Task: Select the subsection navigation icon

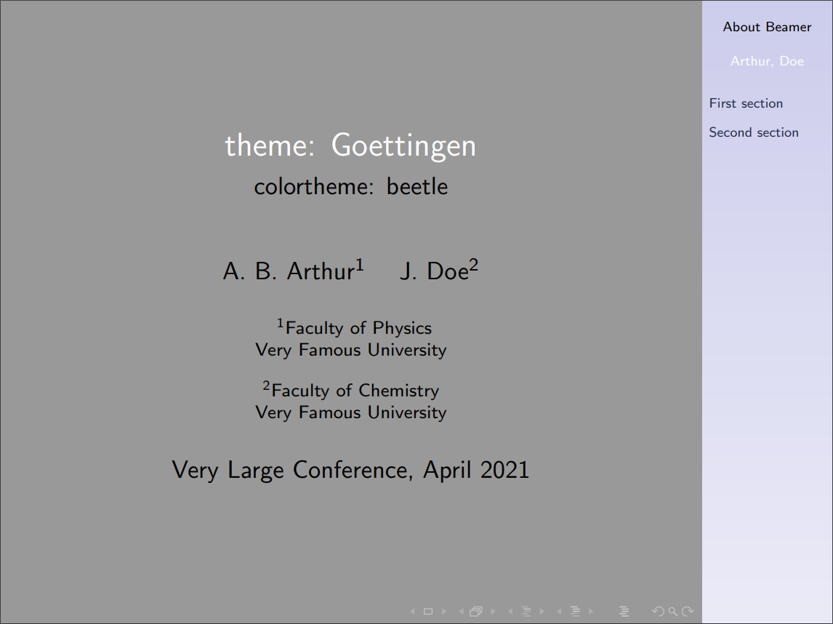Action: pos(526,611)
